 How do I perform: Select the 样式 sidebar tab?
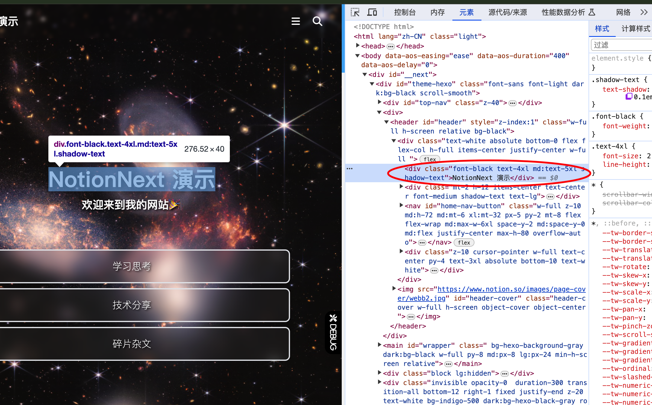602,29
